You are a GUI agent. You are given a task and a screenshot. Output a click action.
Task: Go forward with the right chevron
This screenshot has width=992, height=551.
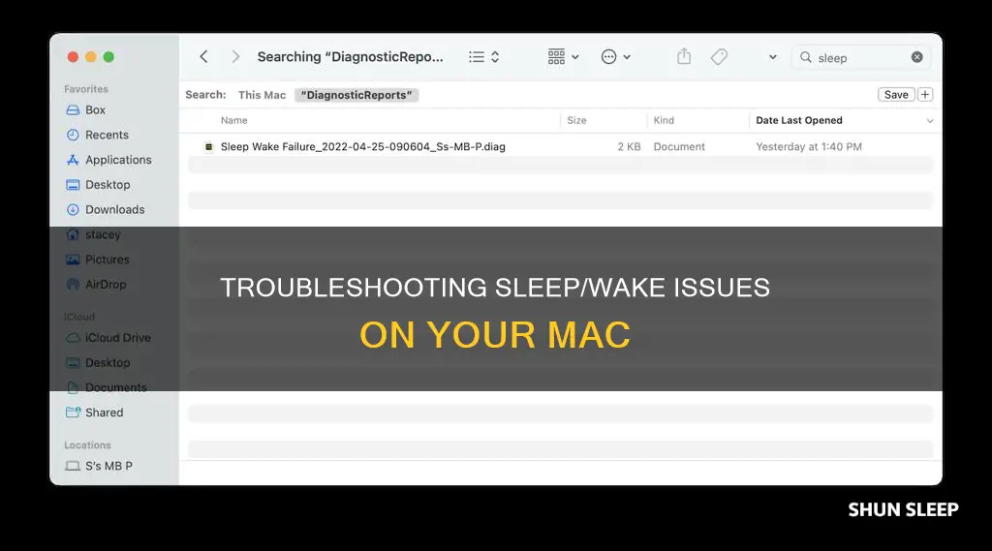click(235, 57)
